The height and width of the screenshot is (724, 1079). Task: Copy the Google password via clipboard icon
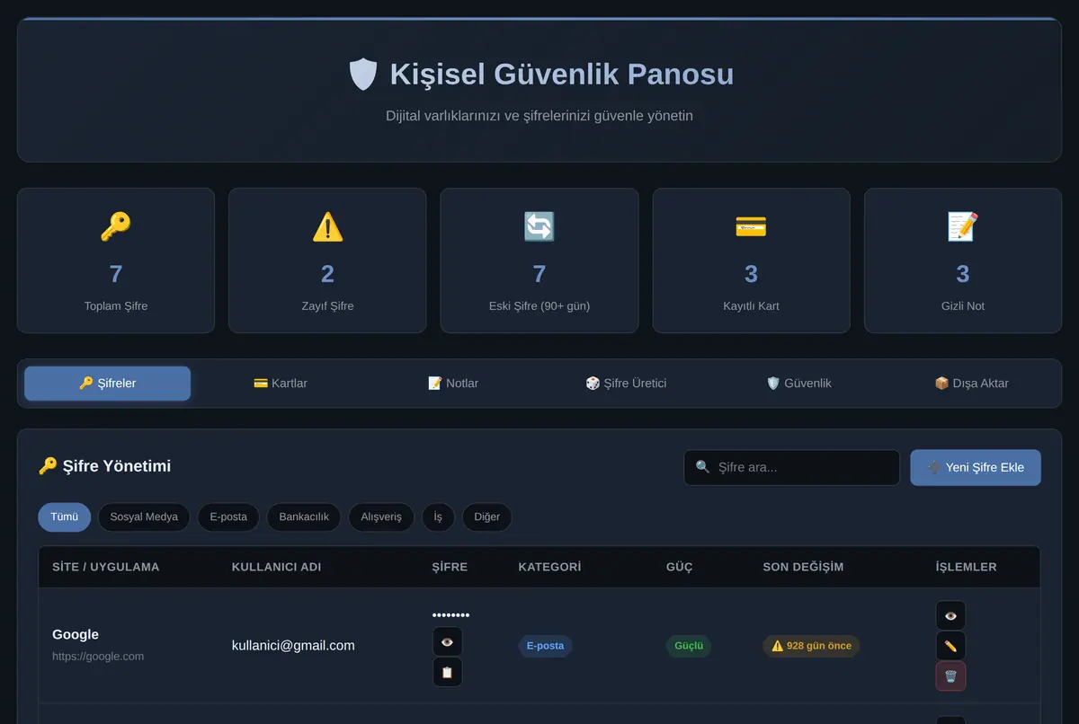click(448, 672)
